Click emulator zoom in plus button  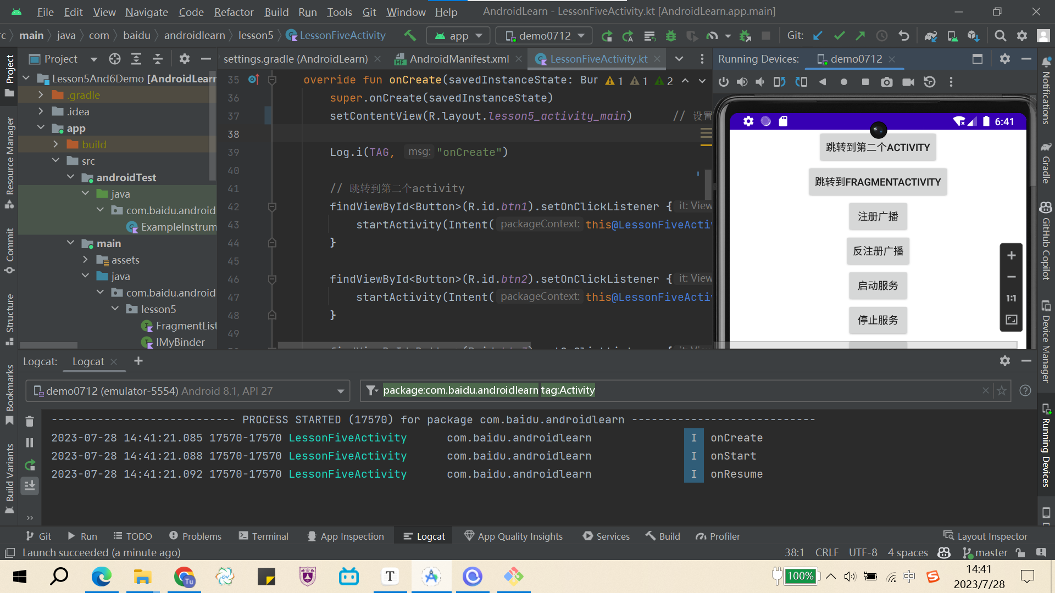click(x=1011, y=255)
